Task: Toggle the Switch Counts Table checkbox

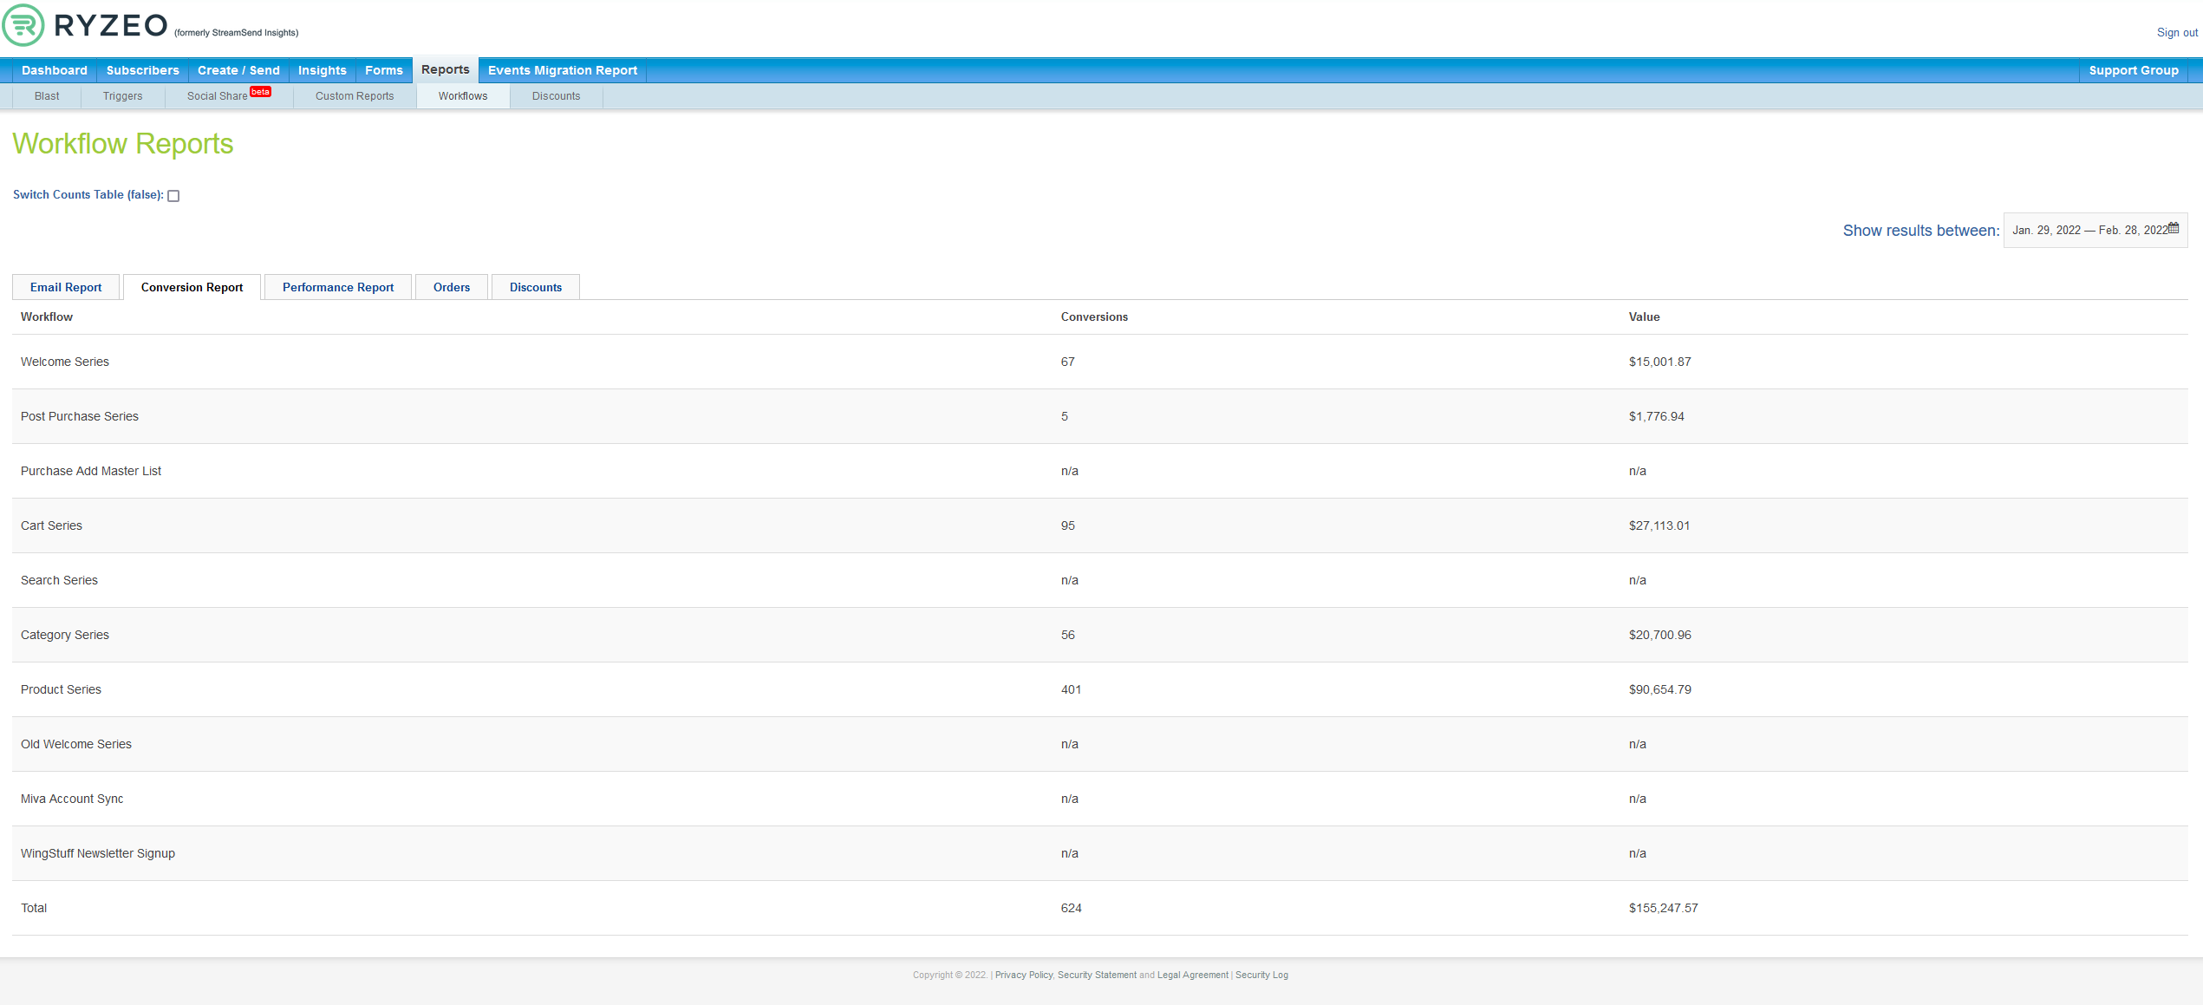Action: coord(173,196)
